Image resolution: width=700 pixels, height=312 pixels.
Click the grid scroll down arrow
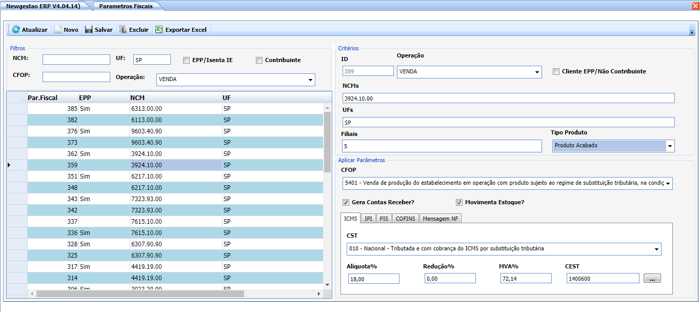click(328, 284)
